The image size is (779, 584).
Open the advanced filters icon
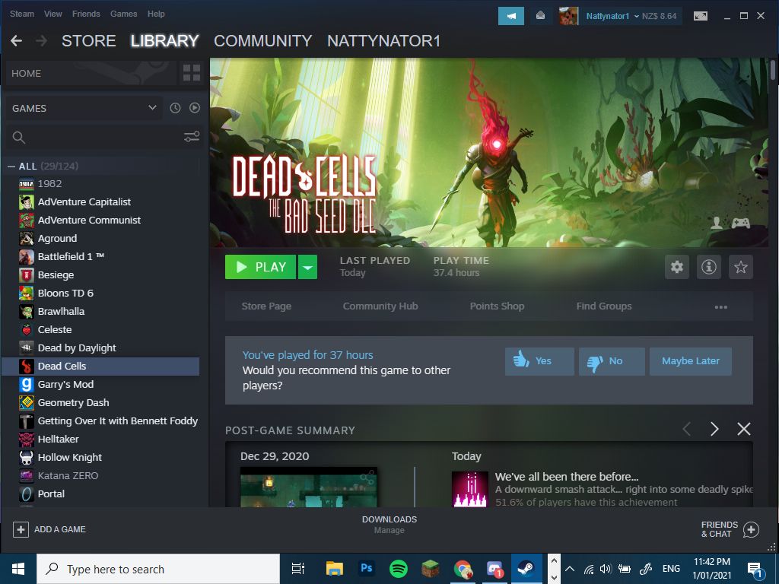(191, 137)
